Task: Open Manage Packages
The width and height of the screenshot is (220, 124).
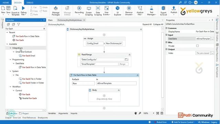Action: (x=56, y=11)
